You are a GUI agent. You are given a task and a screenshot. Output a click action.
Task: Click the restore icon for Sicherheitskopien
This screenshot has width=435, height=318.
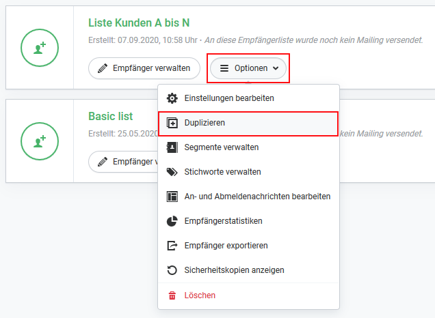172,270
